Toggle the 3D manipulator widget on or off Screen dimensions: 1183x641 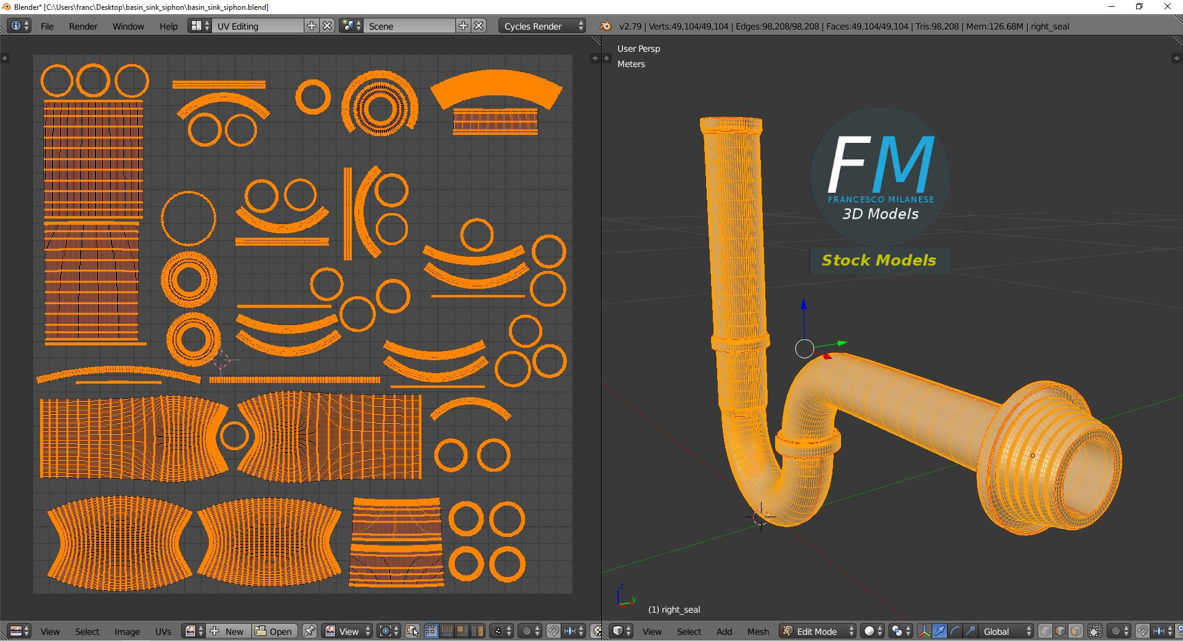924,631
